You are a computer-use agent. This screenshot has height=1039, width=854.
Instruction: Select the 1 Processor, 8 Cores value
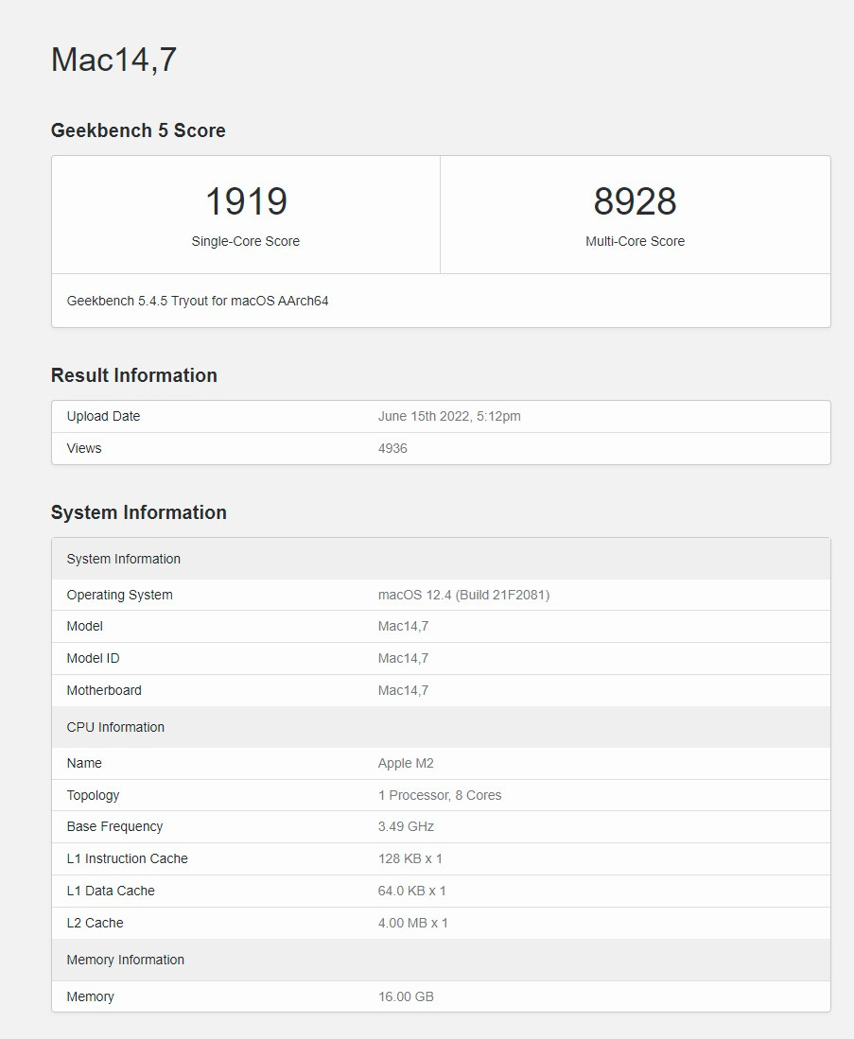click(x=440, y=795)
